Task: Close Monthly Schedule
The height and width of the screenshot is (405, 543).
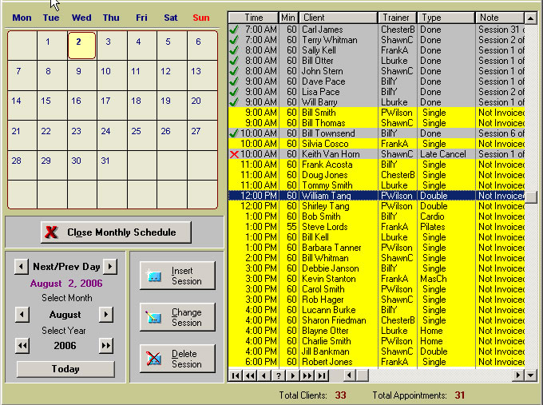Action: 116,232
